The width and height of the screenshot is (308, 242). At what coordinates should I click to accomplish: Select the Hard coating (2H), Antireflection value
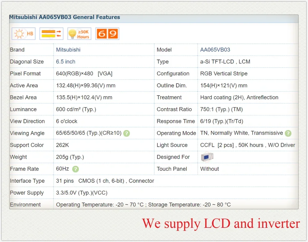click(239, 97)
